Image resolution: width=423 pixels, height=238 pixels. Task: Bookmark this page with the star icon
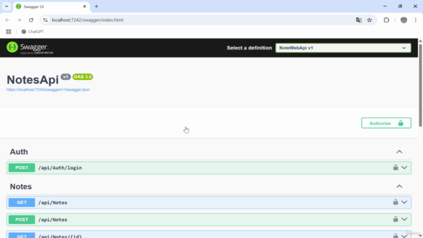369,20
